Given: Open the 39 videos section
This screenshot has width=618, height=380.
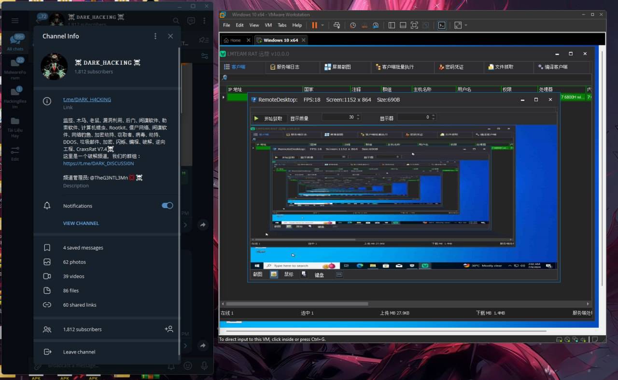Looking at the screenshot, I should click(x=106, y=276).
